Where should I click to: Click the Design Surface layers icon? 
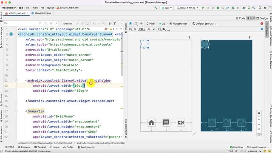[130, 24]
